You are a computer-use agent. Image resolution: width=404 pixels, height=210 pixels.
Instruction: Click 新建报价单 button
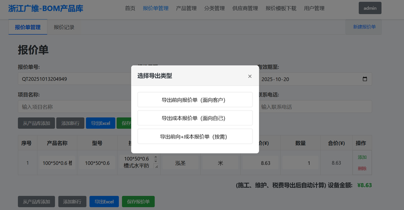364,27
